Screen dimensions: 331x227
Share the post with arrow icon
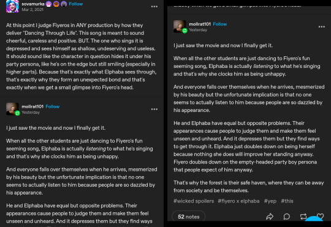click(x=270, y=217)
